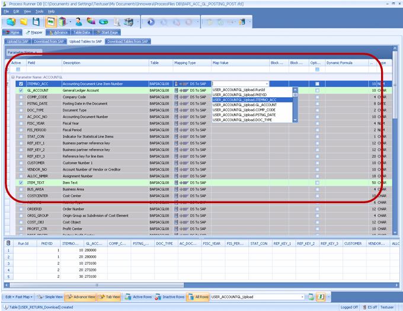Check Active checkbox for DOC_TYPE
This screenshot has height=311, width=403.
click(21, 110)
